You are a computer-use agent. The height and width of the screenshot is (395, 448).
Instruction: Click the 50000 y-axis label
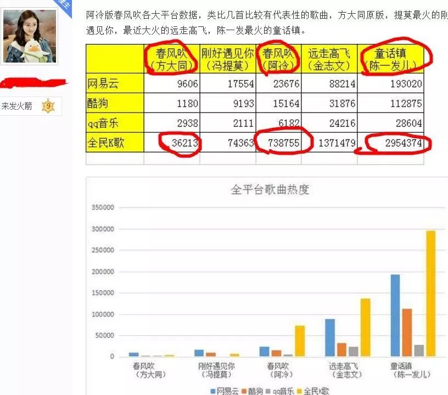tap(104, 336)
